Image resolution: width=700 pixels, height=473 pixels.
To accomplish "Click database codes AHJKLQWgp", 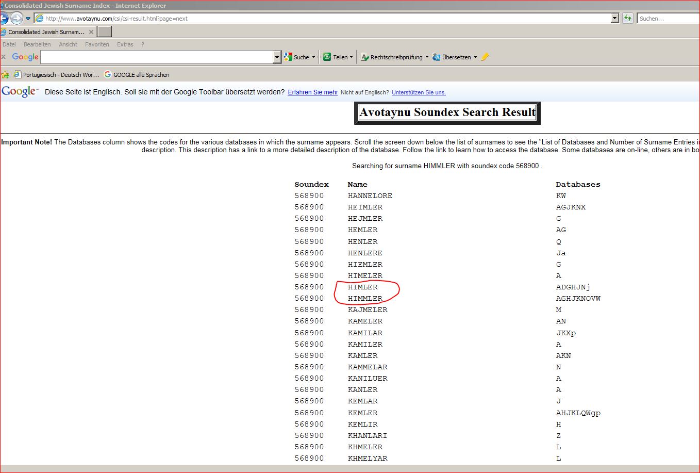I will pyautogui.click(x=578, y=413).
